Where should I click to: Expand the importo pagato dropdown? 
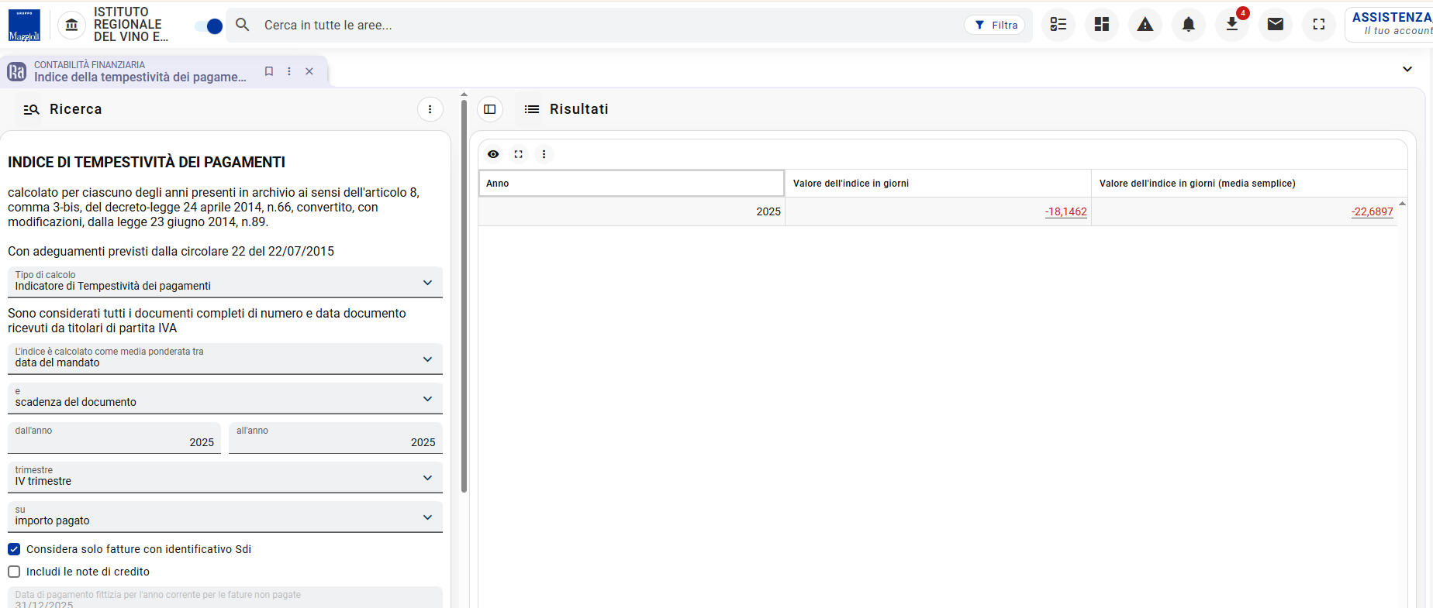(225, 517)
